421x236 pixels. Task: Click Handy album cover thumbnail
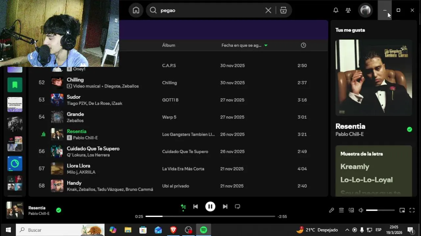[x=57, y=186]
